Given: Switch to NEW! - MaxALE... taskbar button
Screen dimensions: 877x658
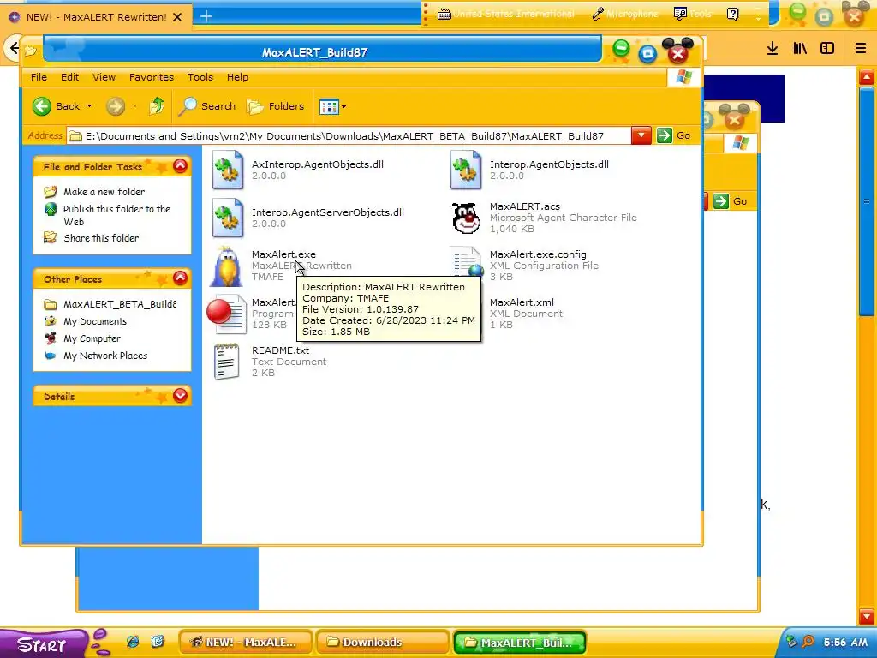Looking at the screenshot, I should pos(244,643).
